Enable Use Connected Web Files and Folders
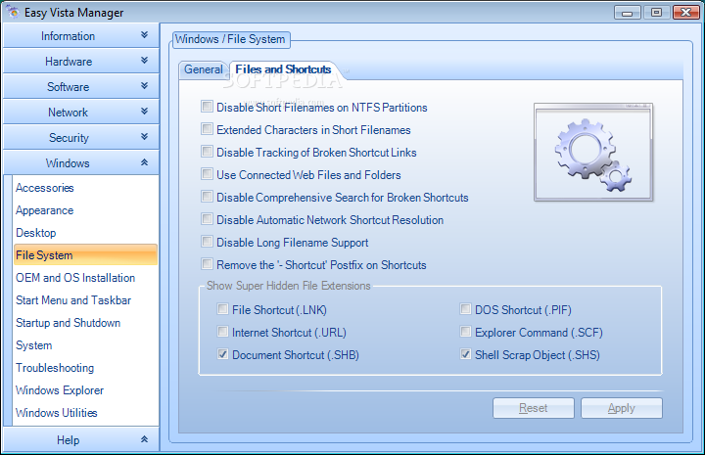 pyautogui.click(x=207, y=174)
